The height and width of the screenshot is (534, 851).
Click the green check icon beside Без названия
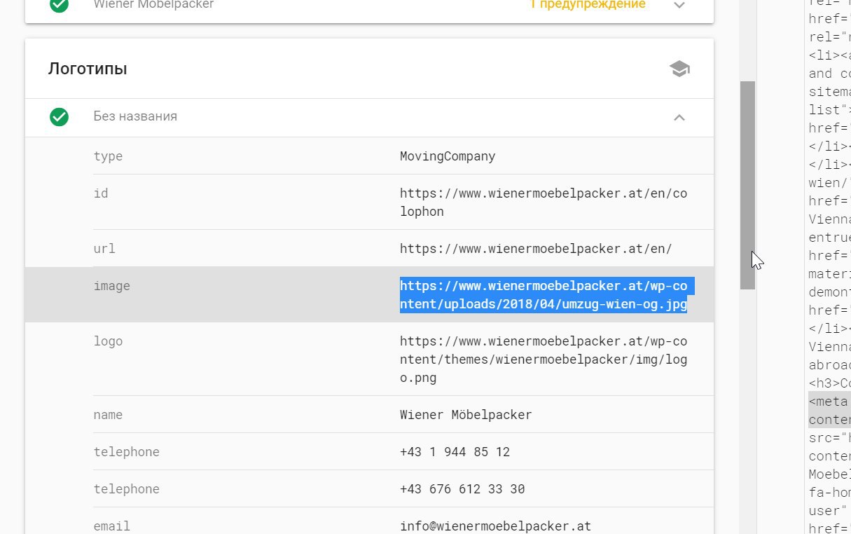tap(60, 116)
